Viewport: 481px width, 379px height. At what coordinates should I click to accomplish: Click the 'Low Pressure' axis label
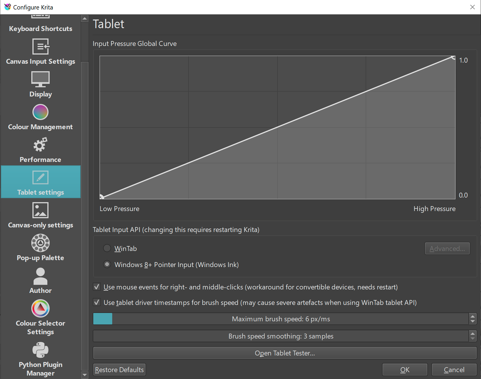pyautogui.click(x=119, y=209)
